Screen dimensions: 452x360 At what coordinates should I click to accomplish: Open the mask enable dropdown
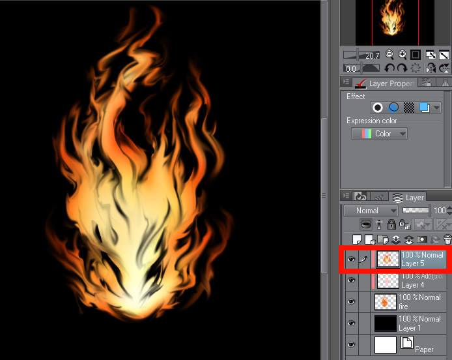tap(422, 224)
